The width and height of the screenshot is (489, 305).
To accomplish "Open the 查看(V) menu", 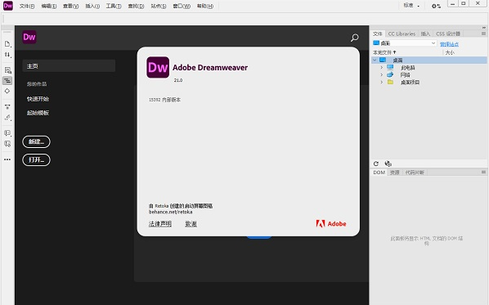I will pyautogui.click(x=71, y=6).
